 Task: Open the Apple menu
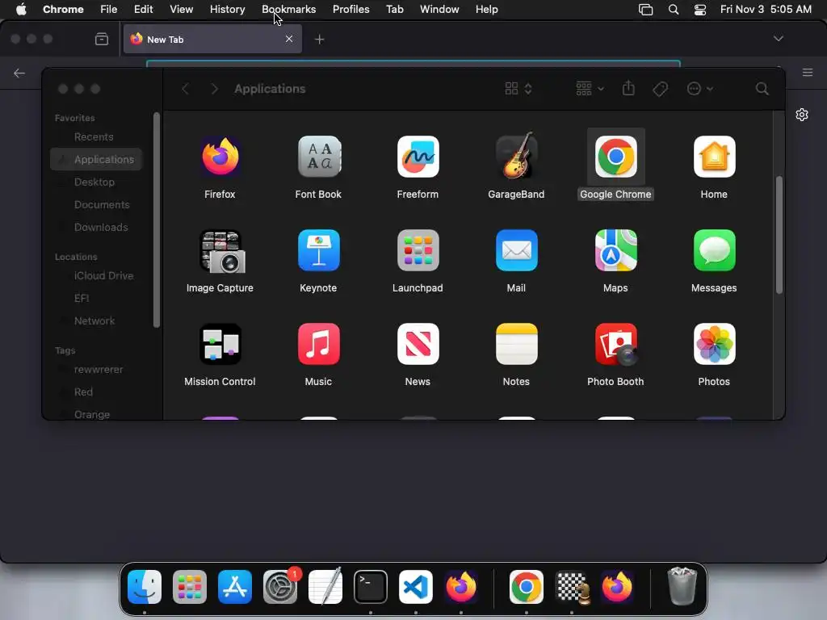[x=21, y=9]
